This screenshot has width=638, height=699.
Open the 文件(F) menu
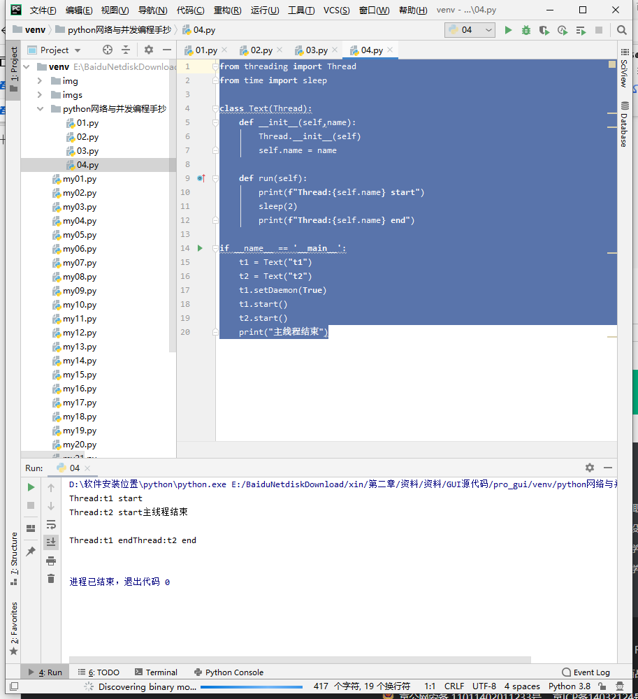43,10
